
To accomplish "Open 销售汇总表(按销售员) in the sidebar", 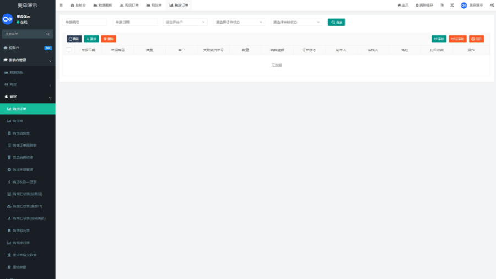I will point(28,218).
